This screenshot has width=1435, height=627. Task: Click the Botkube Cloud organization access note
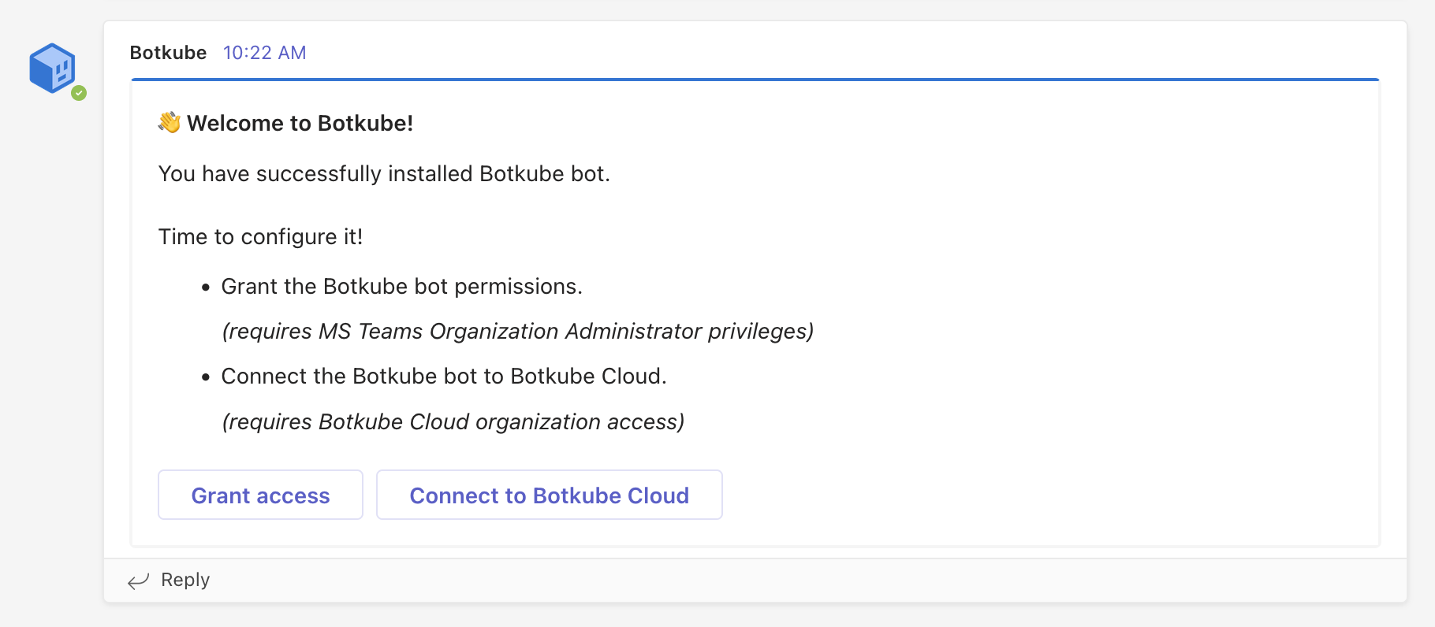tap(453, 422)
